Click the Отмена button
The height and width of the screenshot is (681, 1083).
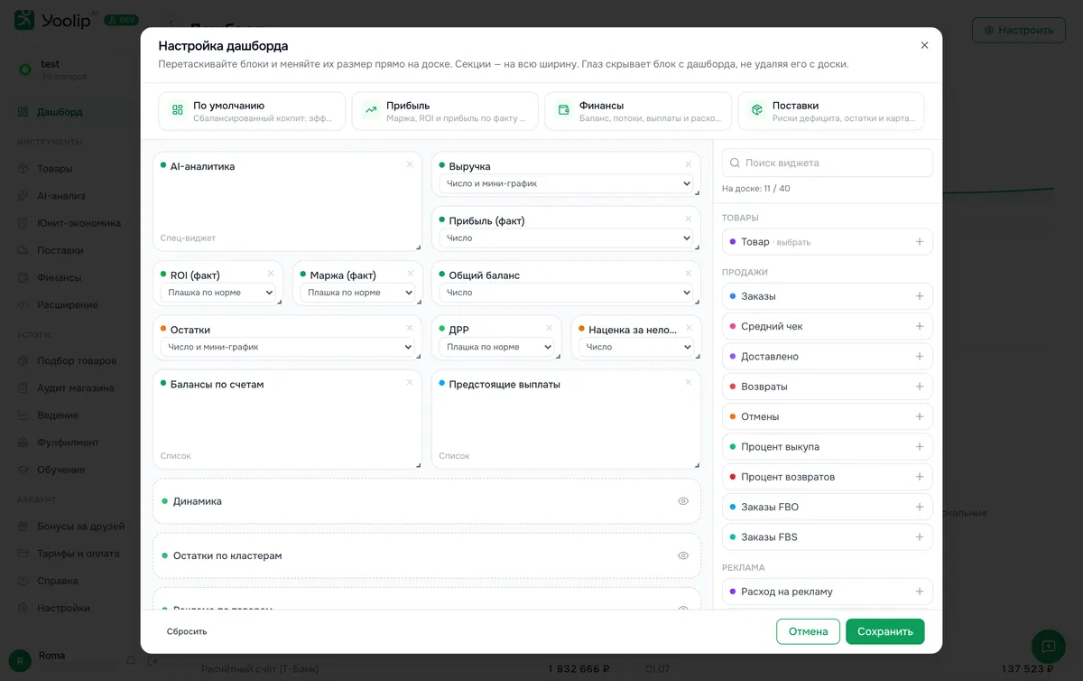point(808,631)
